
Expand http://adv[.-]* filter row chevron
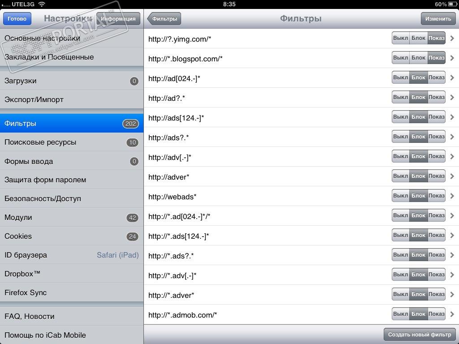coord(452,156)
